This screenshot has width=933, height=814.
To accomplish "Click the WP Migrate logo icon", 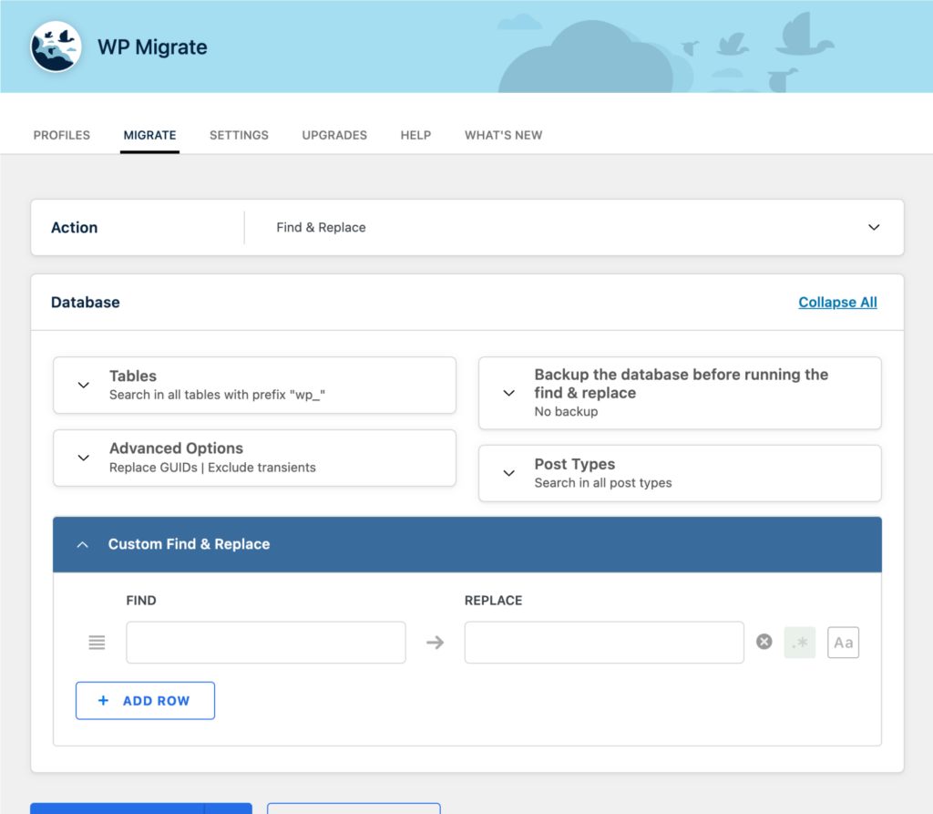I will [x=56, y=46].
